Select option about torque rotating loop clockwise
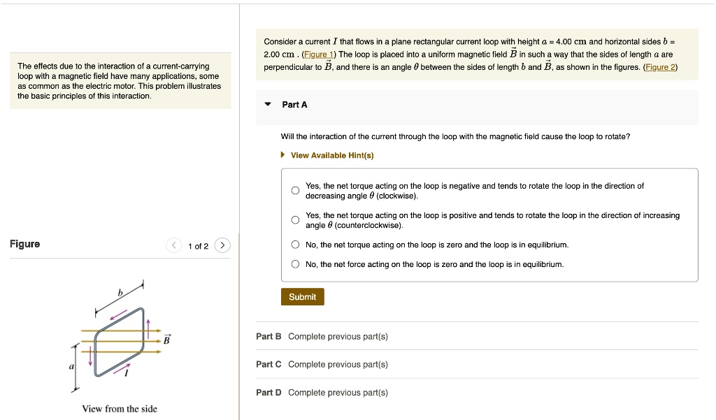This screenshot has width=716, height=420. click(x=294, y=190)
